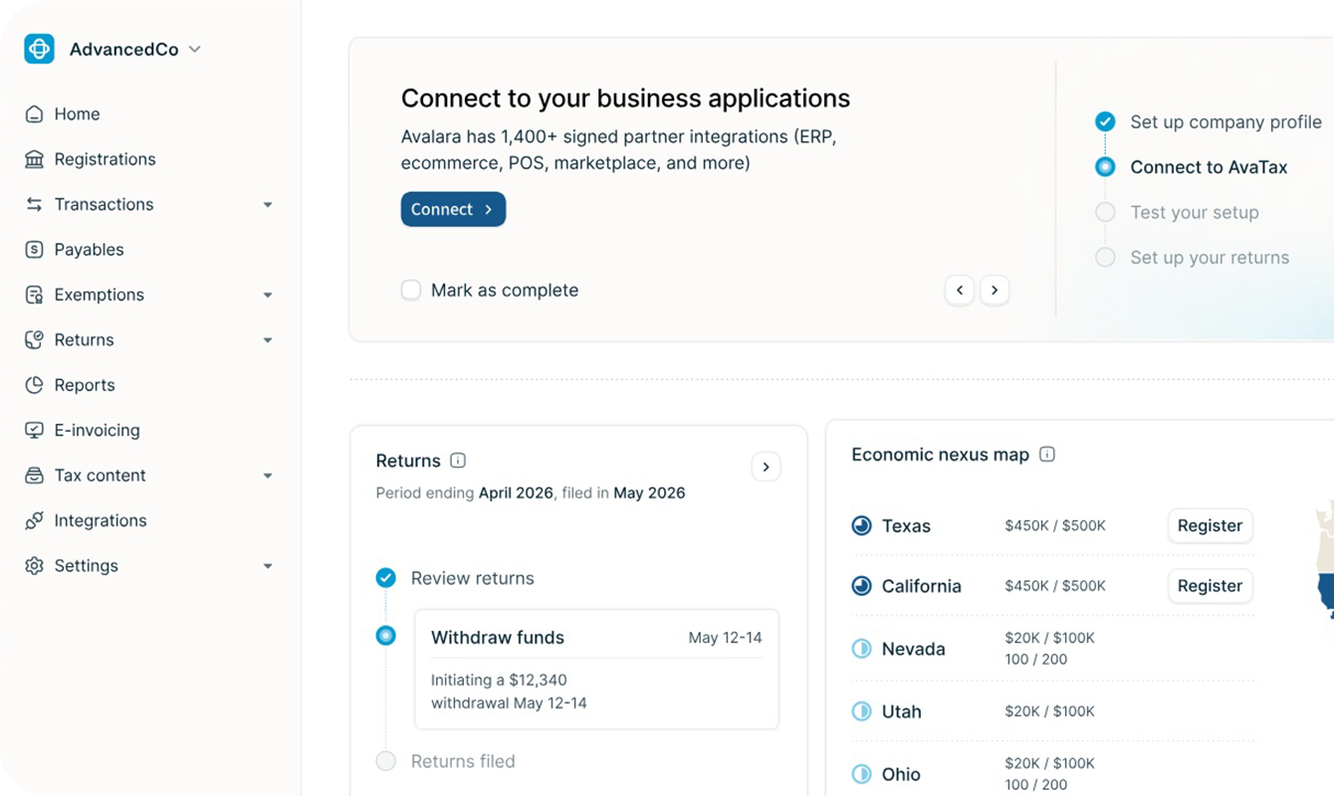Check the Mark as complete checkbox

(x=411, y=291)
